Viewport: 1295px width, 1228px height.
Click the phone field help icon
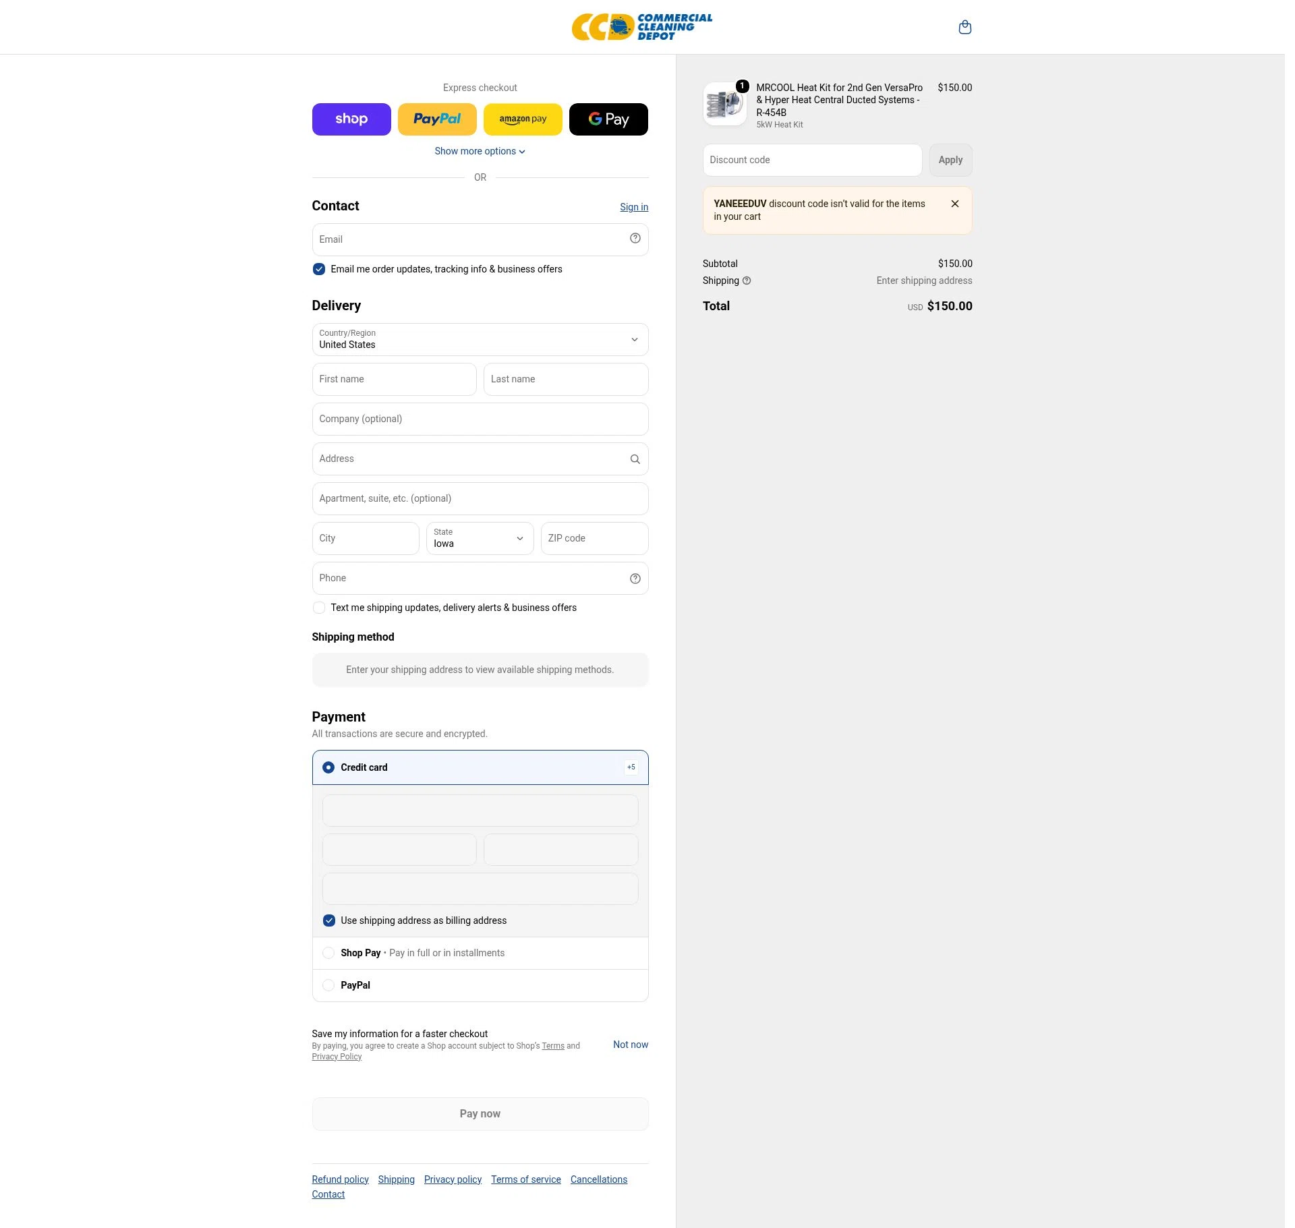tap(635, 579)
